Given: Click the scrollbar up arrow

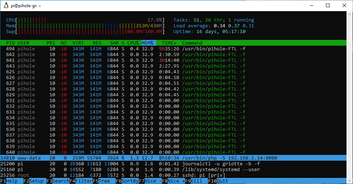Looking at the screenshot, I should (x=350, y=14).
